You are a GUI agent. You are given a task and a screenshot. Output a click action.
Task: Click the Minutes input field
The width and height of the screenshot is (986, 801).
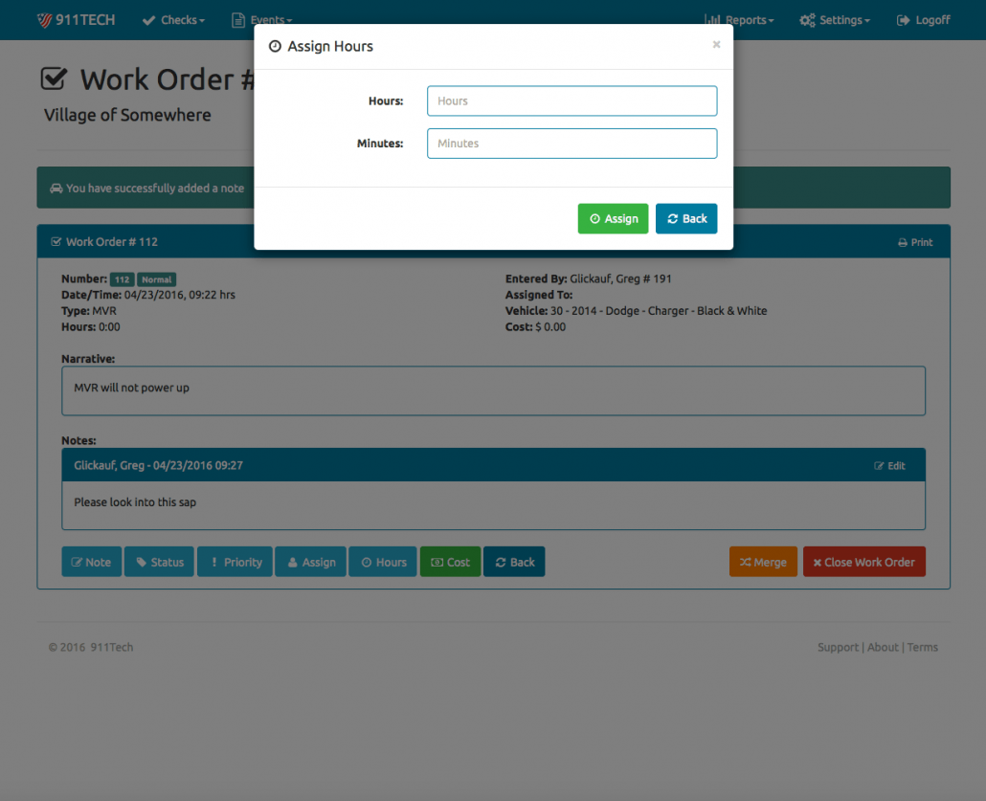pos(571,144)
